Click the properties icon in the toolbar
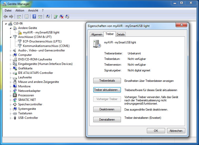The image size is (199, 145). [x=26, y=16]
